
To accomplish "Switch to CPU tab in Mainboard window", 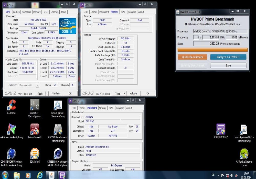I will click(x=74, y=108).
